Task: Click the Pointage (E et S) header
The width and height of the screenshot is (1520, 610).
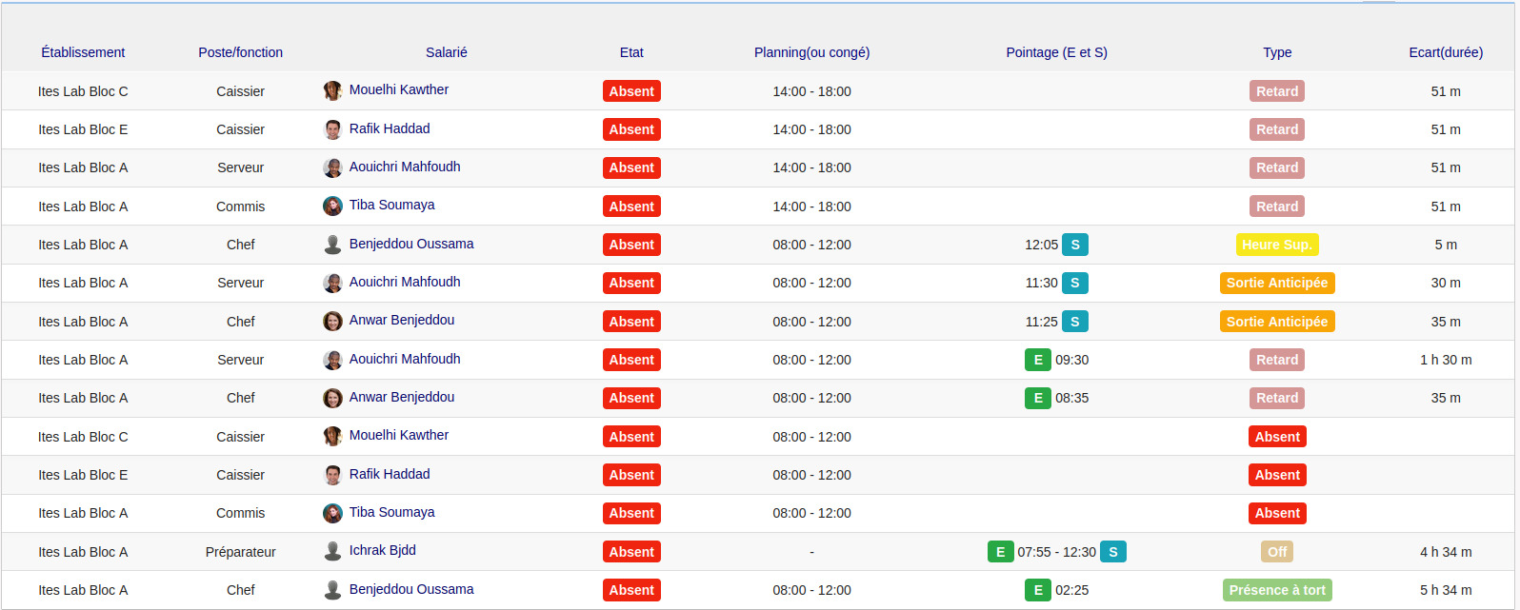Action: click(x=1056, y=52)
